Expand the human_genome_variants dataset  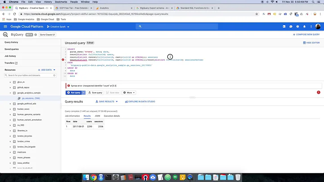[x=10, y=114]
